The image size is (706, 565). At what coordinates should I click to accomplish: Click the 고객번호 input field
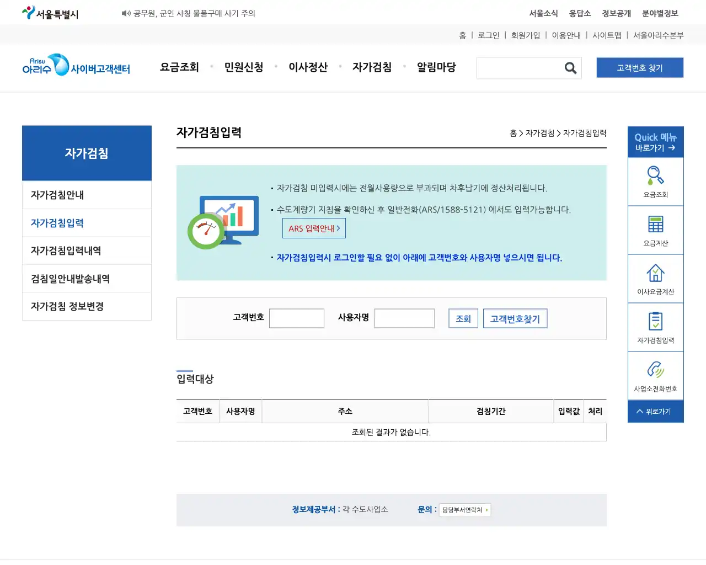point(297,318)
